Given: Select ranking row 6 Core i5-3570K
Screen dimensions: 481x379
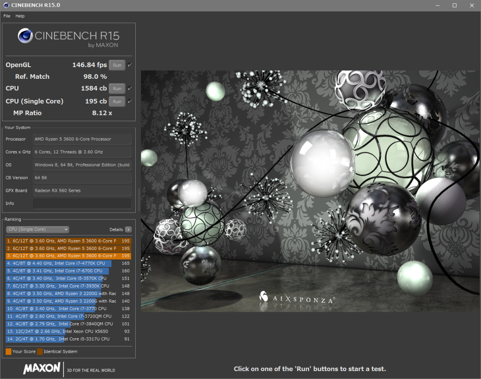Looking at the screenshot, I should (x=69, y=279).
